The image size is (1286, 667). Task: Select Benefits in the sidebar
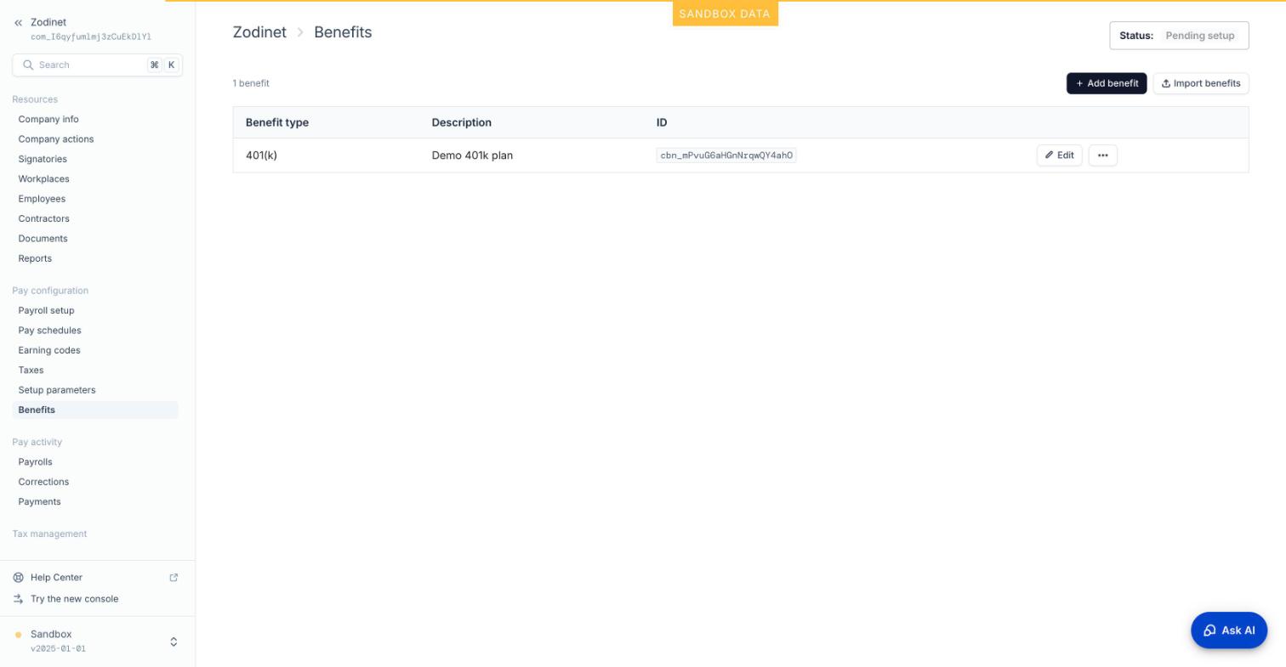pyautogui.click(x=95, y=410)
